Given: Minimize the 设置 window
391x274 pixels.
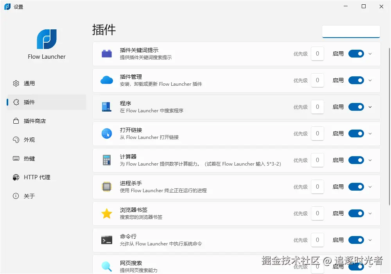Looking at the screenshot, I should coord(346,7).
